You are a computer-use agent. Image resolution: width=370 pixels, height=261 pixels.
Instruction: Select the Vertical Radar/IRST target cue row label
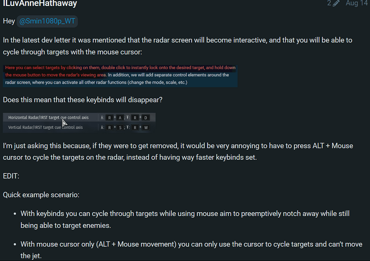coord(46,128)
